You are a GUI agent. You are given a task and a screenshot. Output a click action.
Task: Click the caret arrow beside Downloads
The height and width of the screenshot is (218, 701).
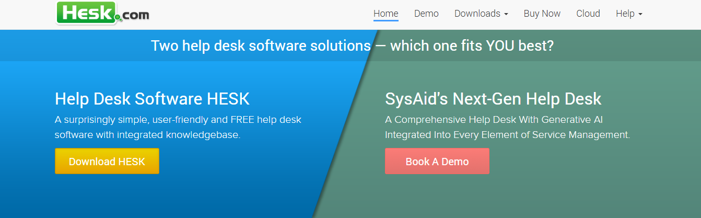(506, 14)
